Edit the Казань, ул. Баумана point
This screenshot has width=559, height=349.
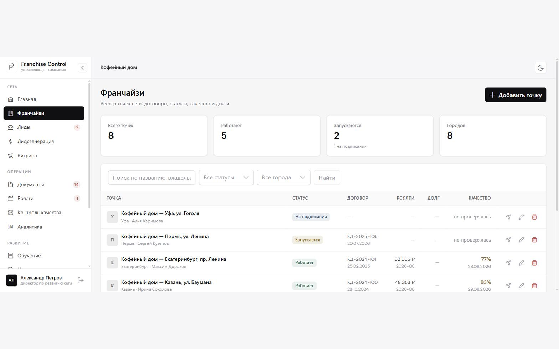(x=521, y=285)
